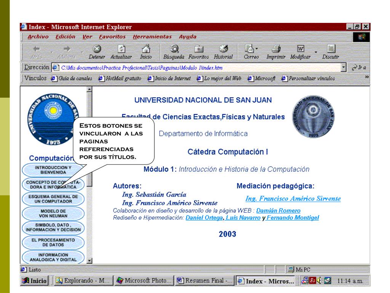Open the Búsqueda search panel
390x293 pixels.
pos(174,52)
